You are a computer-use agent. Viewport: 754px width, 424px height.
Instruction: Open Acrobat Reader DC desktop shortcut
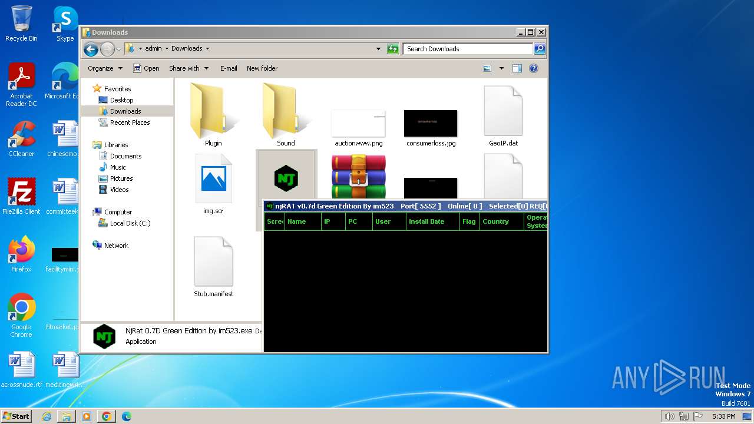21,85
